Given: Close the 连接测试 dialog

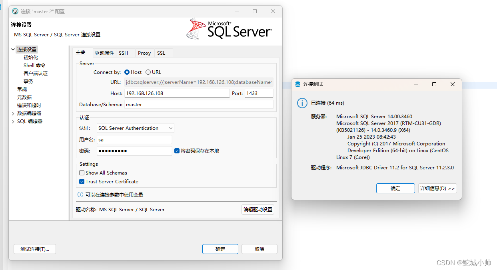Looking at the screenshot, I should point(453,84).
